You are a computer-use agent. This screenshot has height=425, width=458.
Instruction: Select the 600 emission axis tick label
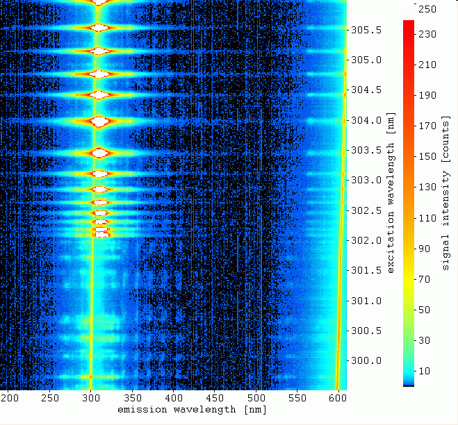pyautogui.click(x=338, y=398)
